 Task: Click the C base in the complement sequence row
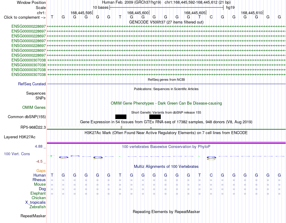[211, 17]
